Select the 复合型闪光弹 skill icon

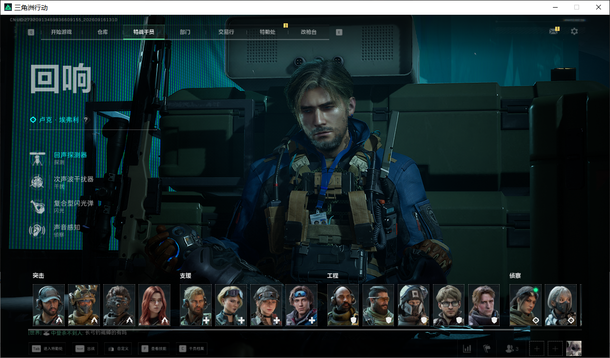point(38,207)
